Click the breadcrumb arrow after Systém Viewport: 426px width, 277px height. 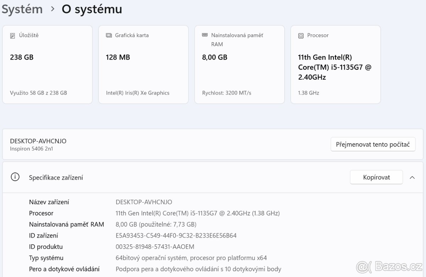[x=53, y=9]
